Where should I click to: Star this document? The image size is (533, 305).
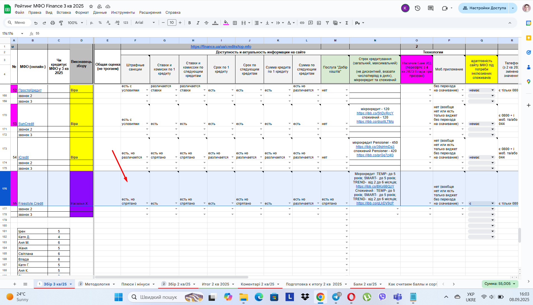point(91,6)
